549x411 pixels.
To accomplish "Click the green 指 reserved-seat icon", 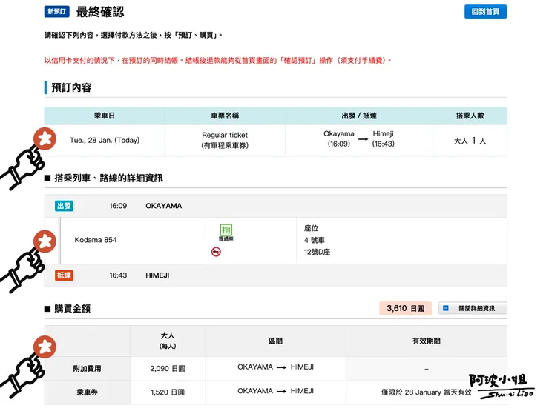I will point(226,230).
